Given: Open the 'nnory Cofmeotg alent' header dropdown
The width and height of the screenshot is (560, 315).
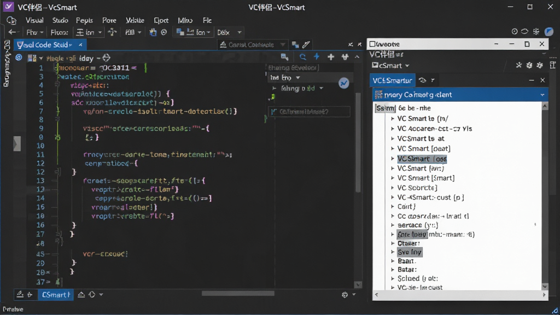Looking at the screenshot, I should click(542, 95).
